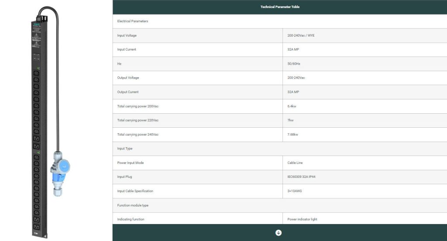Click the Power Input Mode label
Screen dimensions: 447x241
pyautogui.click(x=130, y=163)
